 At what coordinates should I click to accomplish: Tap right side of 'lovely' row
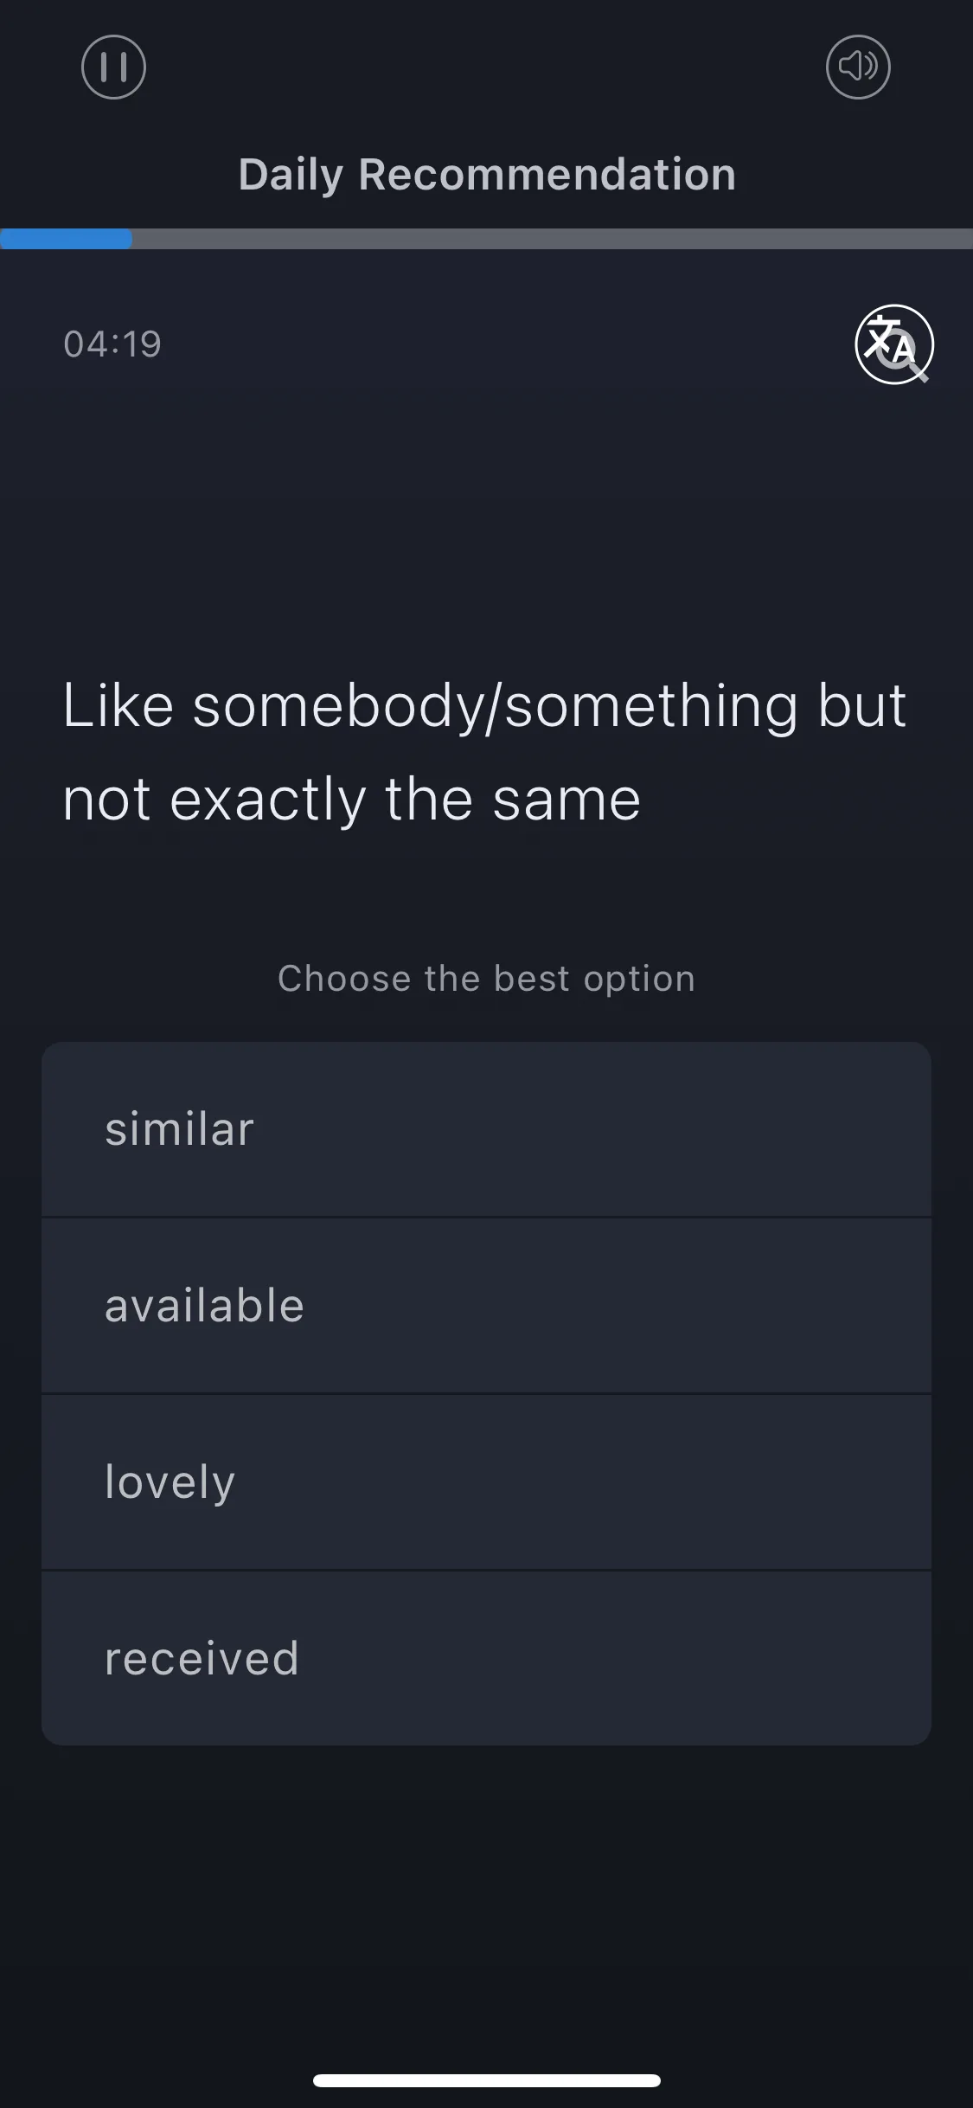click(x=865, y=1482)
